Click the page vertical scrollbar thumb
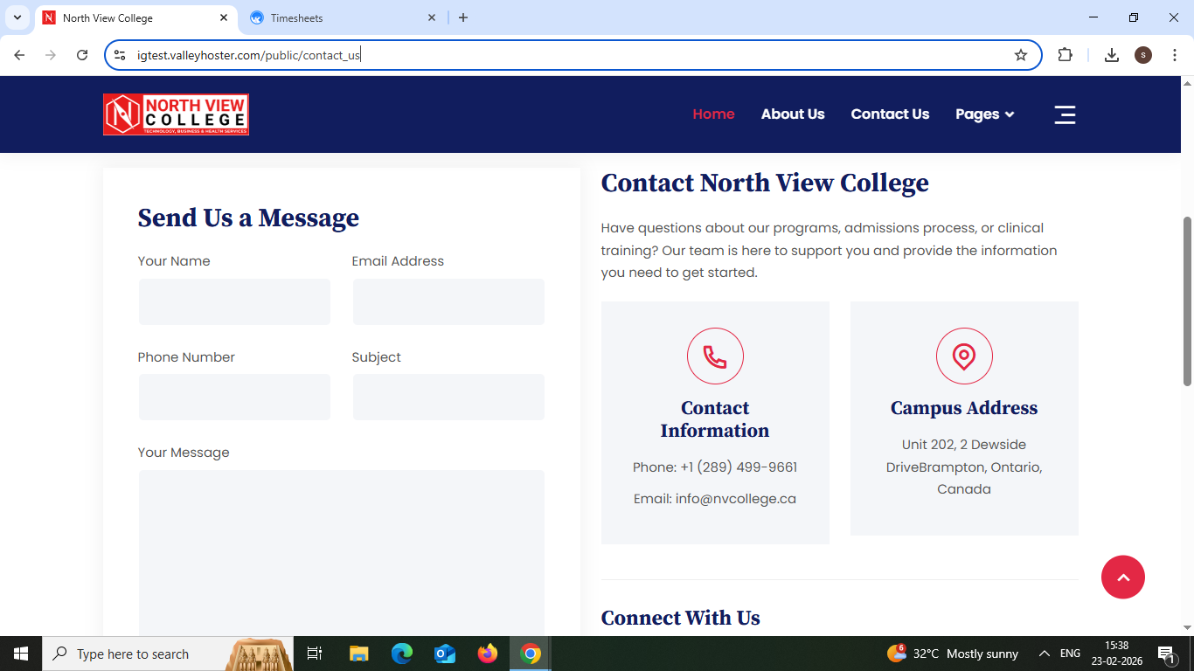This screenshot has height=671, width=1194. point(1187,301)
